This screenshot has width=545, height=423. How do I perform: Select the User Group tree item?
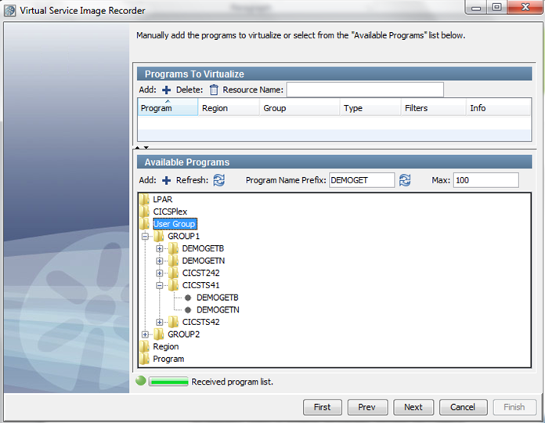pyautogui.click(x=175, y=224)
